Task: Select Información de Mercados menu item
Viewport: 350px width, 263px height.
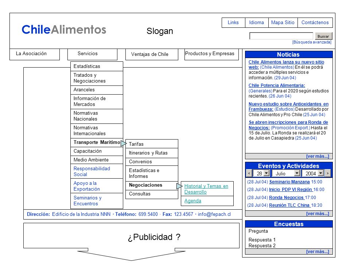Action: tap(97, 102)
